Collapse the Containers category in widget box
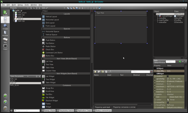The width and height of the screenshot is (188, 113). [x=43, y=85]
